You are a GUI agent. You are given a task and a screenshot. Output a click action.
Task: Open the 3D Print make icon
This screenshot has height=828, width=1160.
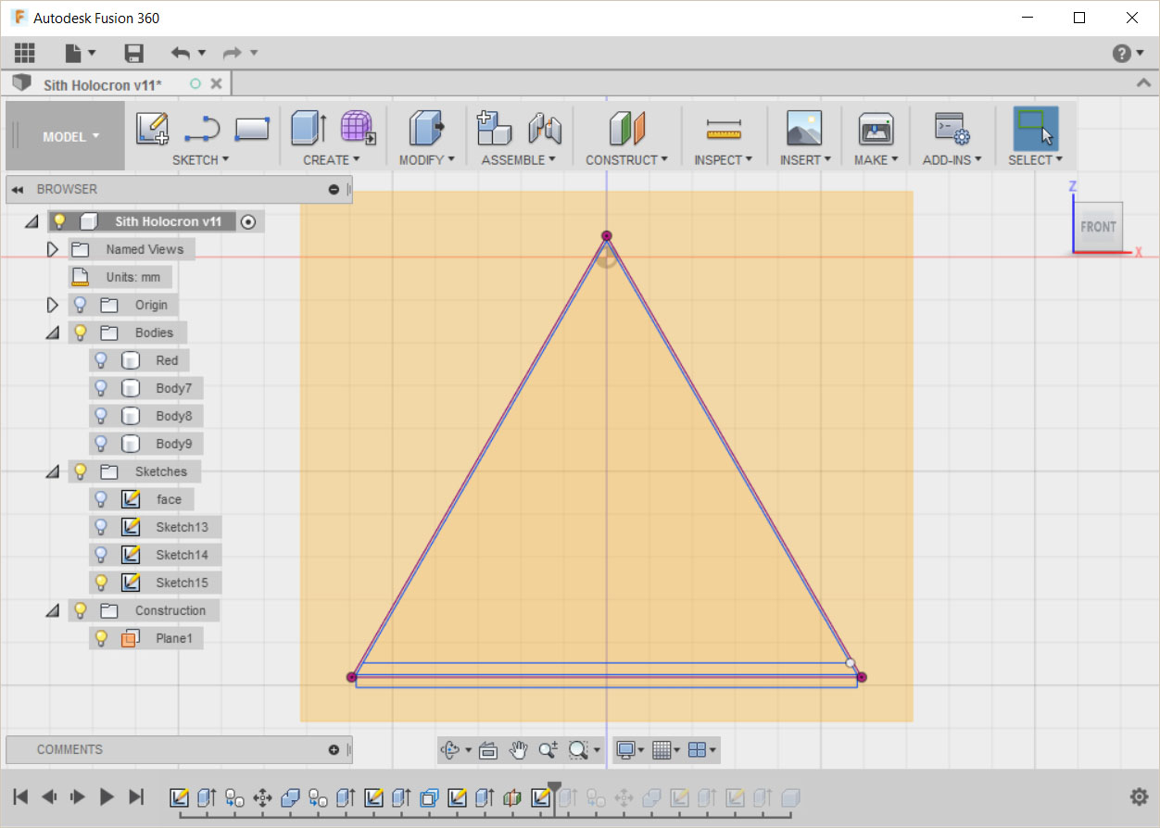pyautogui.click(x=875, y=128)
